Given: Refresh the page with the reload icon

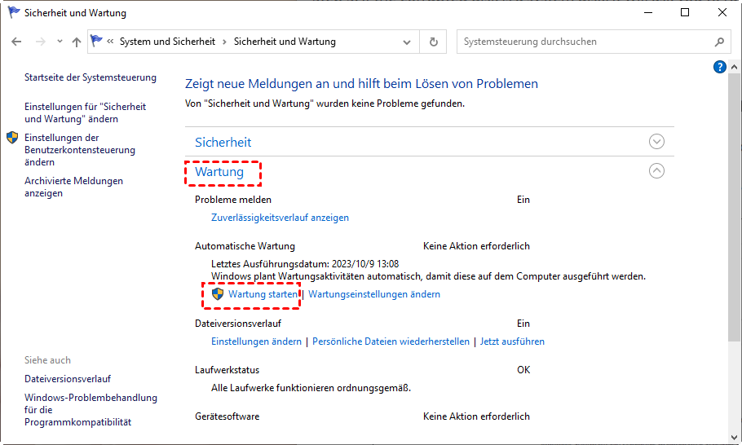Looking at the screenshot, I should (x=433, y=42).
